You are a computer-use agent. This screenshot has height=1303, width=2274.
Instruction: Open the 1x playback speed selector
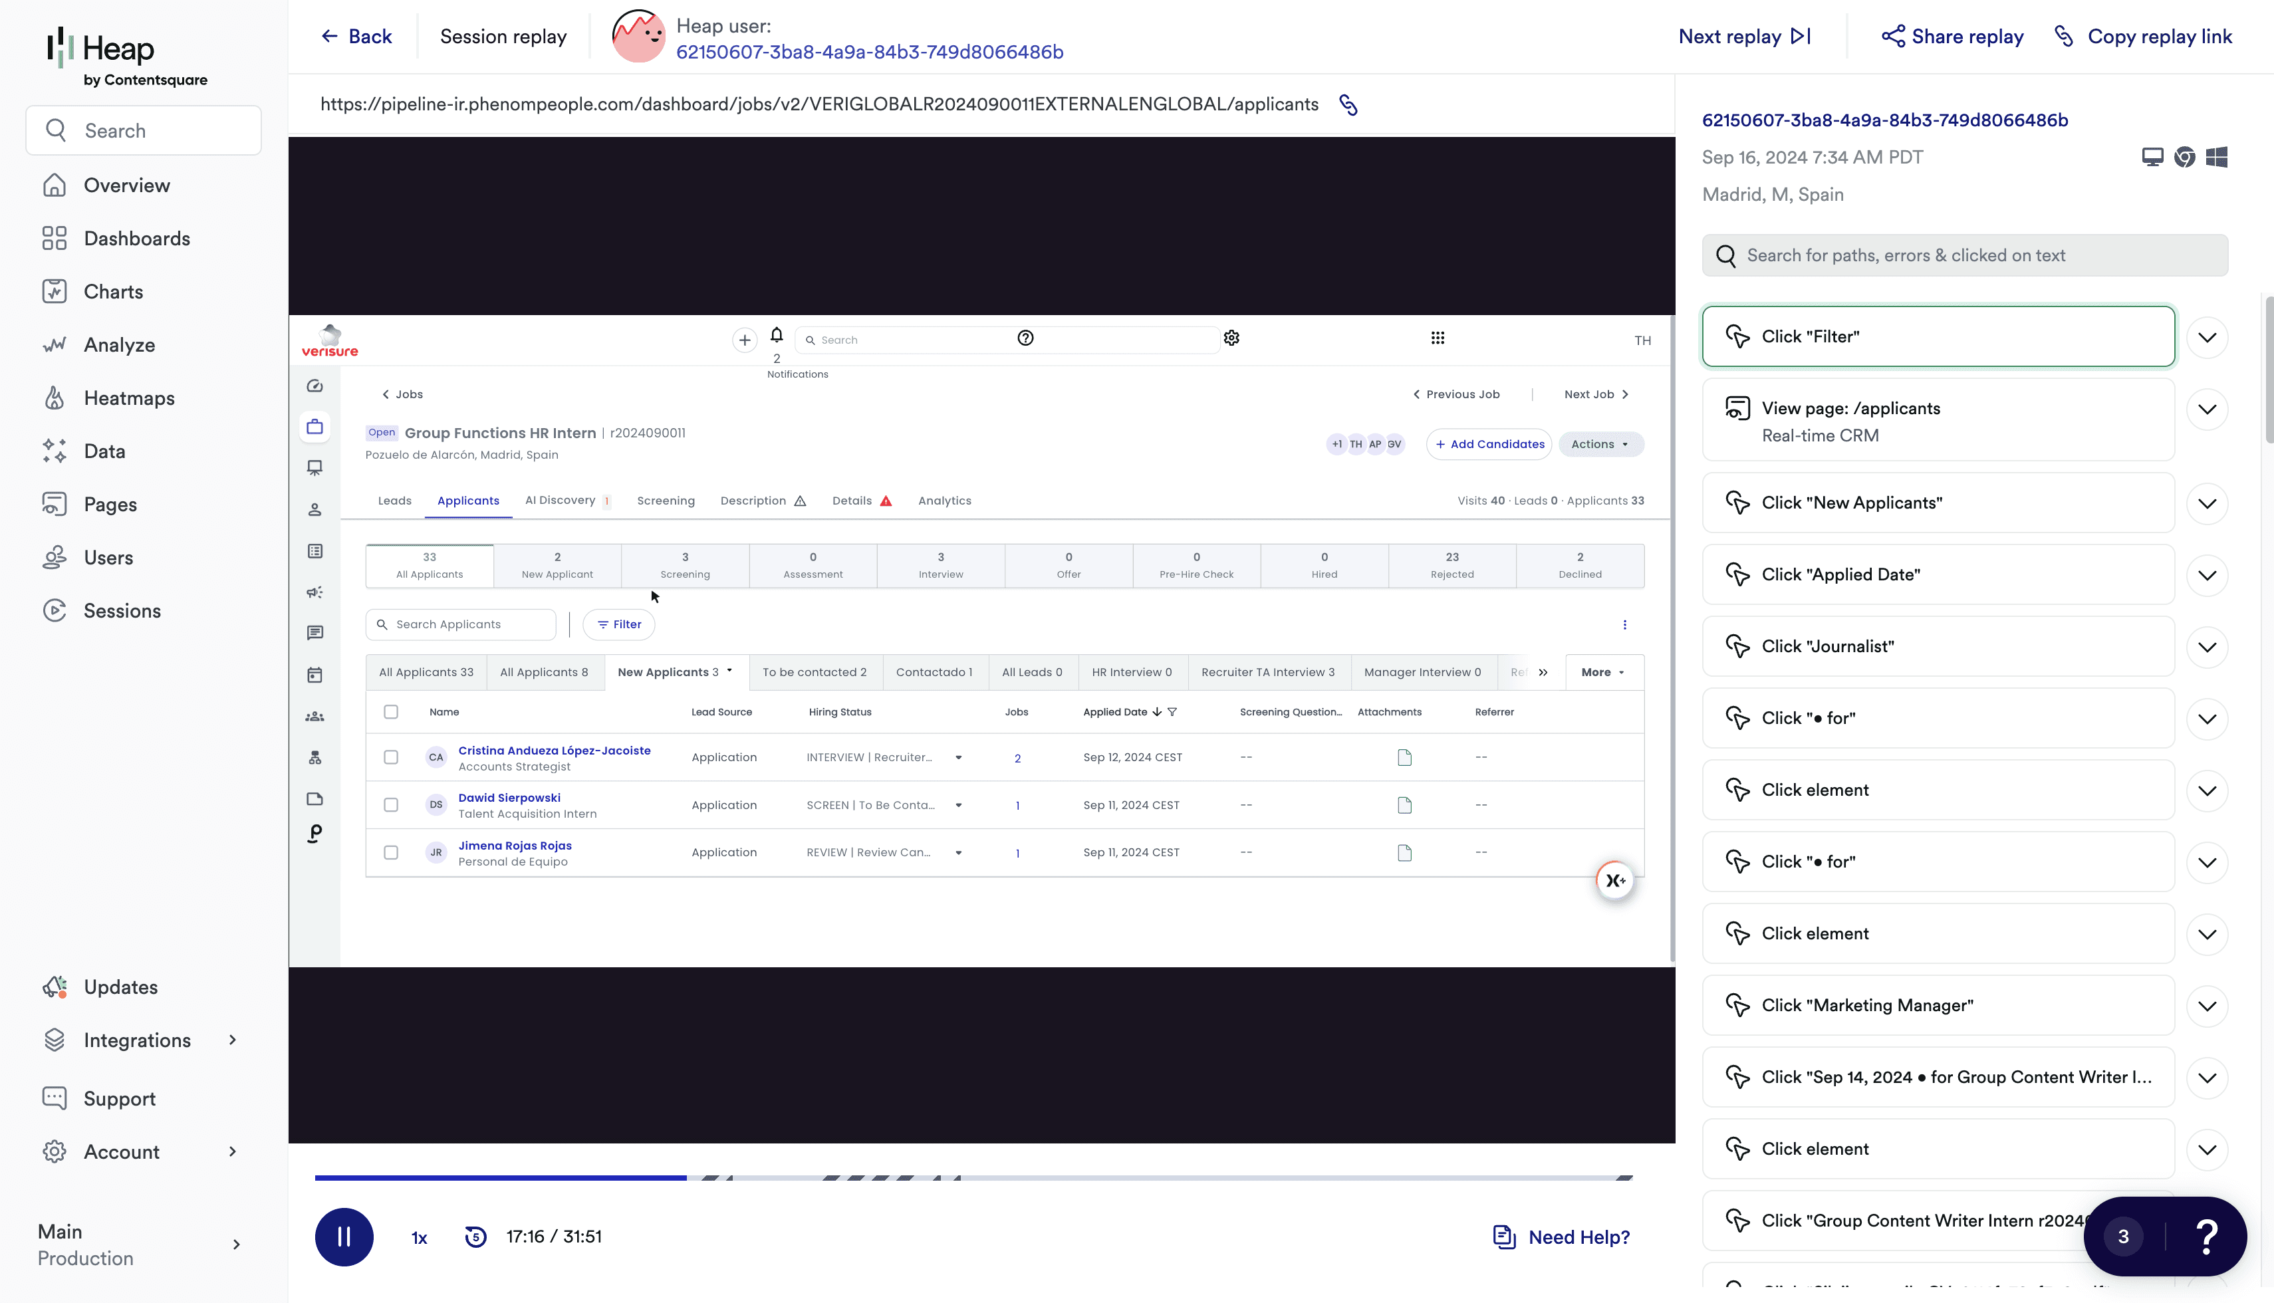pyautogui.click(x=419, y=1237)
